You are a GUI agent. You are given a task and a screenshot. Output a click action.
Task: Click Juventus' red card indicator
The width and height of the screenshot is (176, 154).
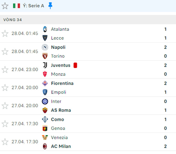tap(75, 65)
